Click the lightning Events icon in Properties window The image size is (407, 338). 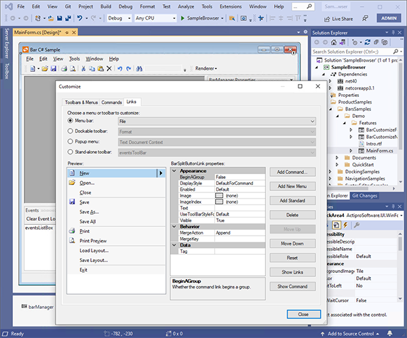point(345,225)
